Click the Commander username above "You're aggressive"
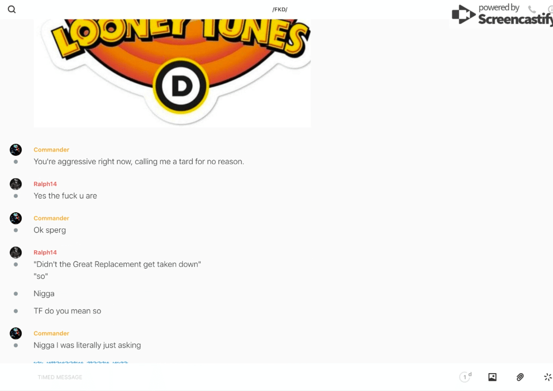Viewport: 553px width, 391px height. (51, 150)
